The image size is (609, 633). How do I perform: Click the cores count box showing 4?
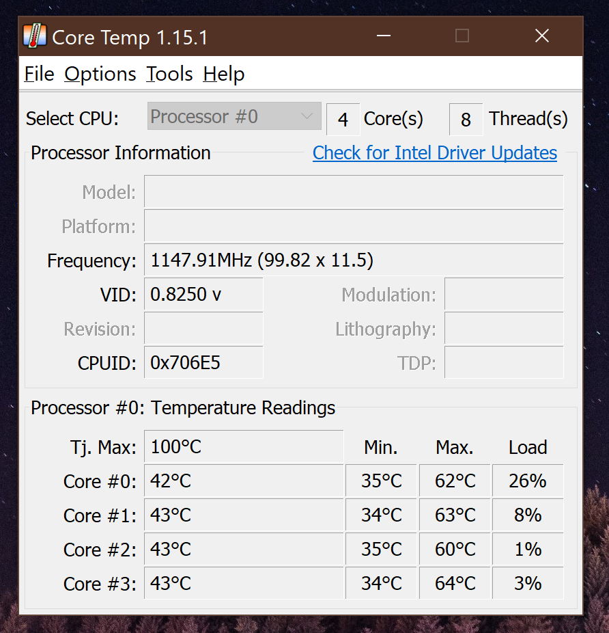[343, 120]
